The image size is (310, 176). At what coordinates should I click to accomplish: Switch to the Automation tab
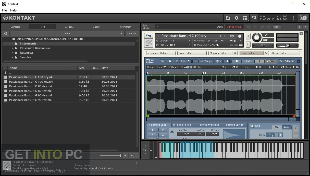pos(125,27)
